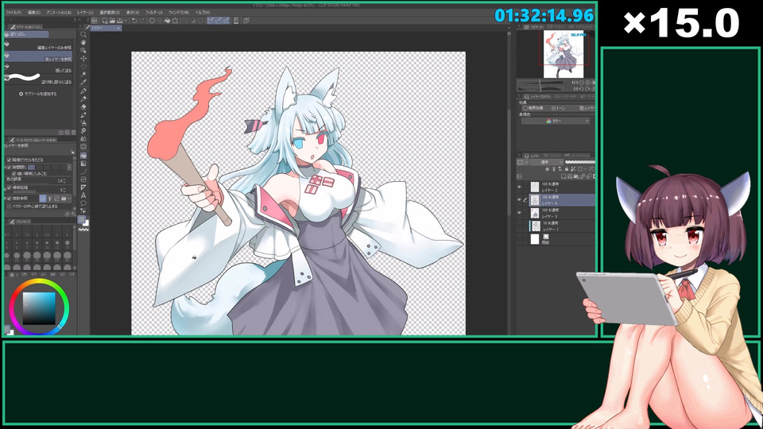Open the フィルター menu

point(153,12)
